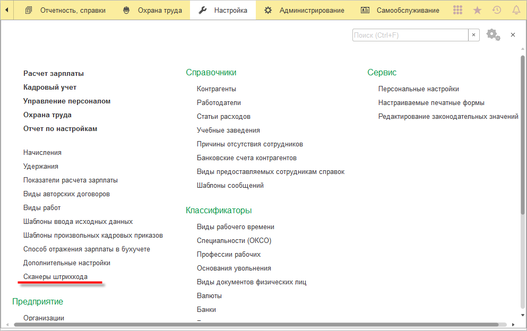Image resolution: width=527 pixels, height=331 pixels.
Task: Open Расчет зарплаты settings
Action: point(54,74)
